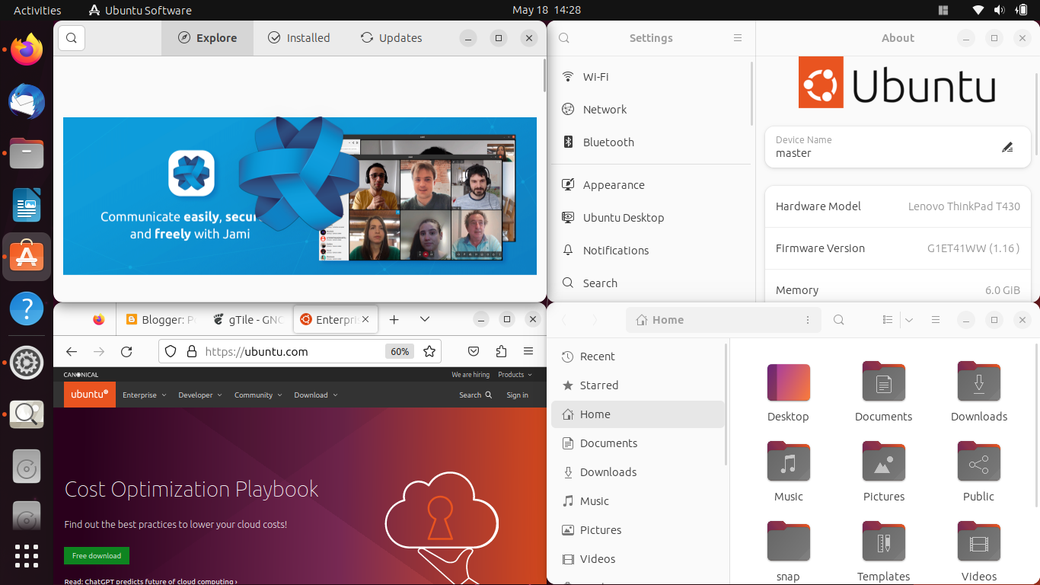
Task: Select the Pictures folder icon
Action: (884, 462)
